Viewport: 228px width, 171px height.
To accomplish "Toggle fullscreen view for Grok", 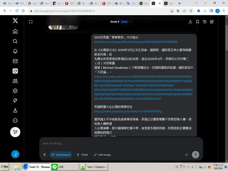I will pyautogui.click(x=31, y=22).
